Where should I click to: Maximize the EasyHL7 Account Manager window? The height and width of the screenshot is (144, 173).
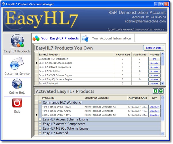point(162,4)
